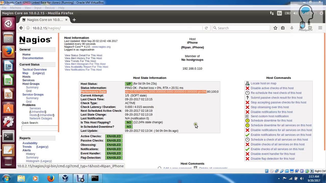
Task: Click red X icon beside Stop obsessing over host
Action: tap(247, 107)
